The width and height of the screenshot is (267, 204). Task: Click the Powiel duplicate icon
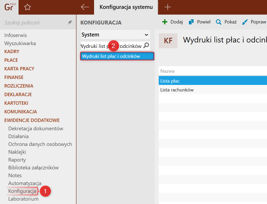(191, 22)
